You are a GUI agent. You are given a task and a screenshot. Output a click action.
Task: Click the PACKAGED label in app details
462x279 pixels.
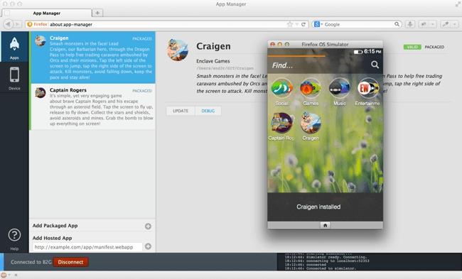point(434,47)
